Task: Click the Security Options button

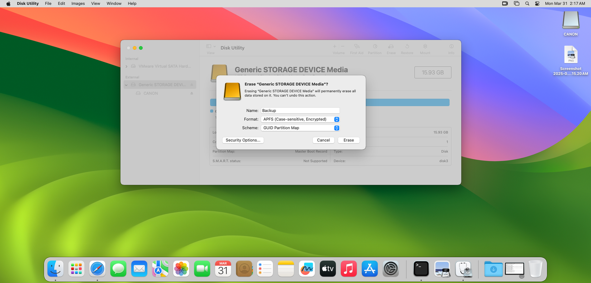Action: coord(243,140)
